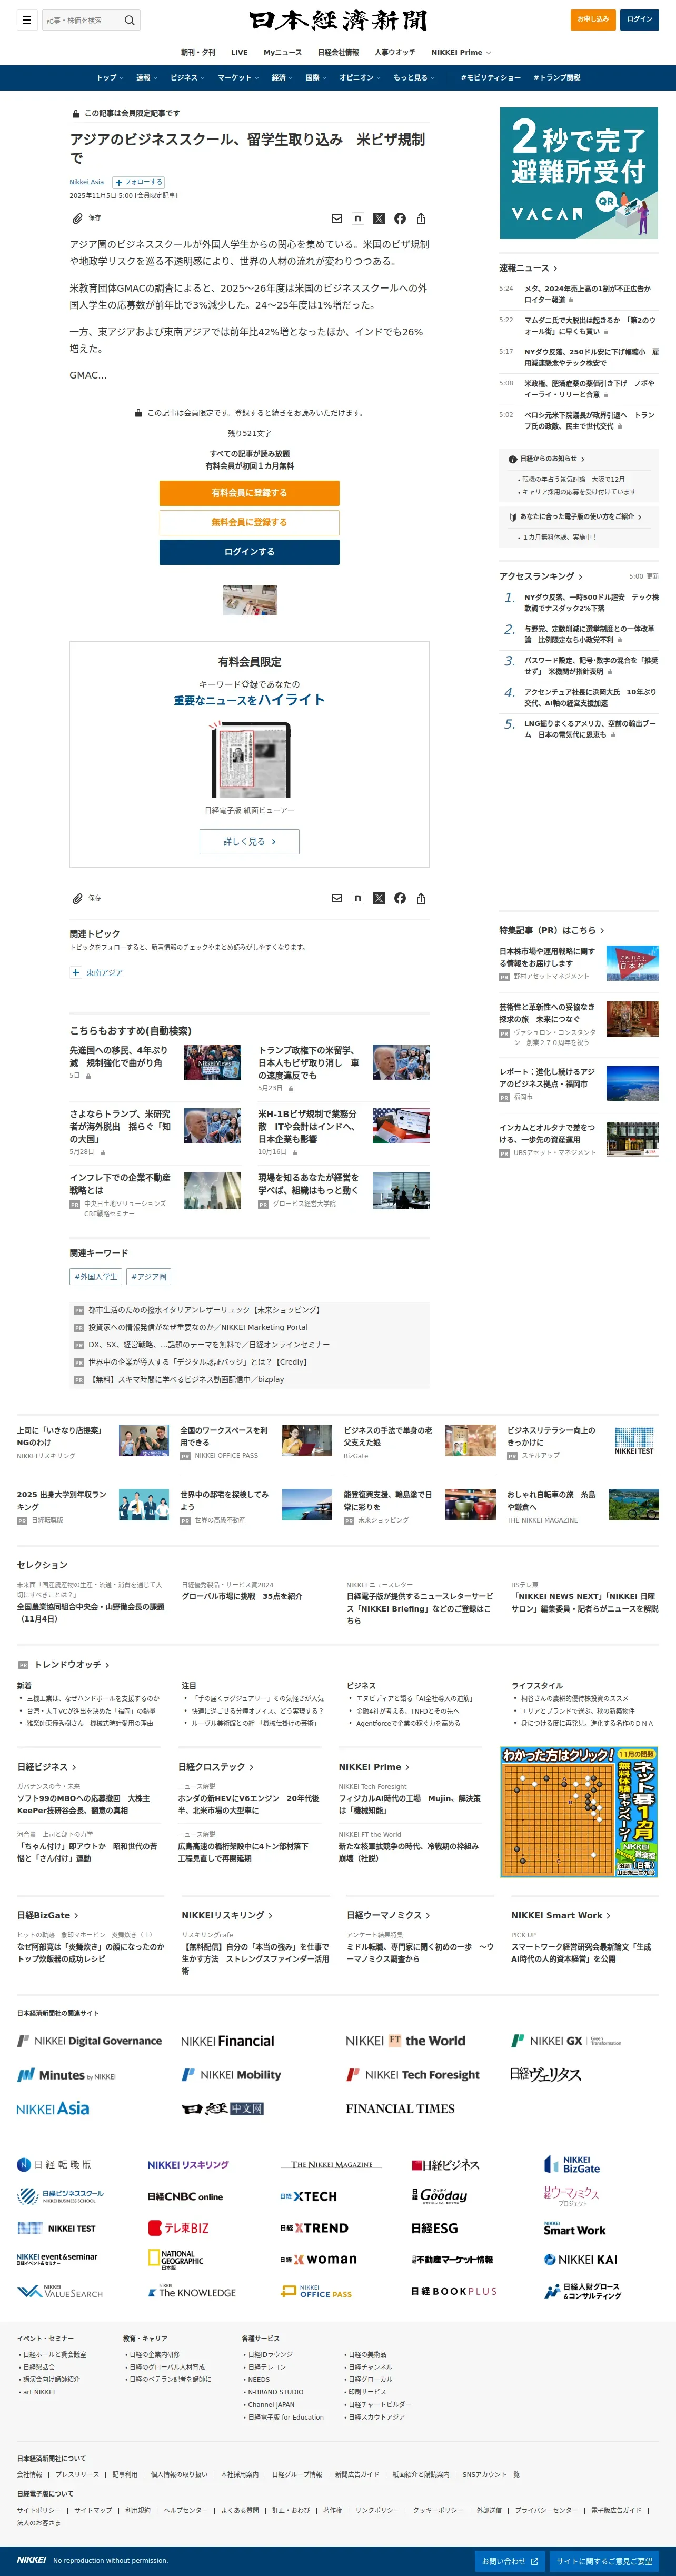Click the FINANCIAL TIMES logo
Screen dimensions: 676x2576
[x=400, y=2108]
